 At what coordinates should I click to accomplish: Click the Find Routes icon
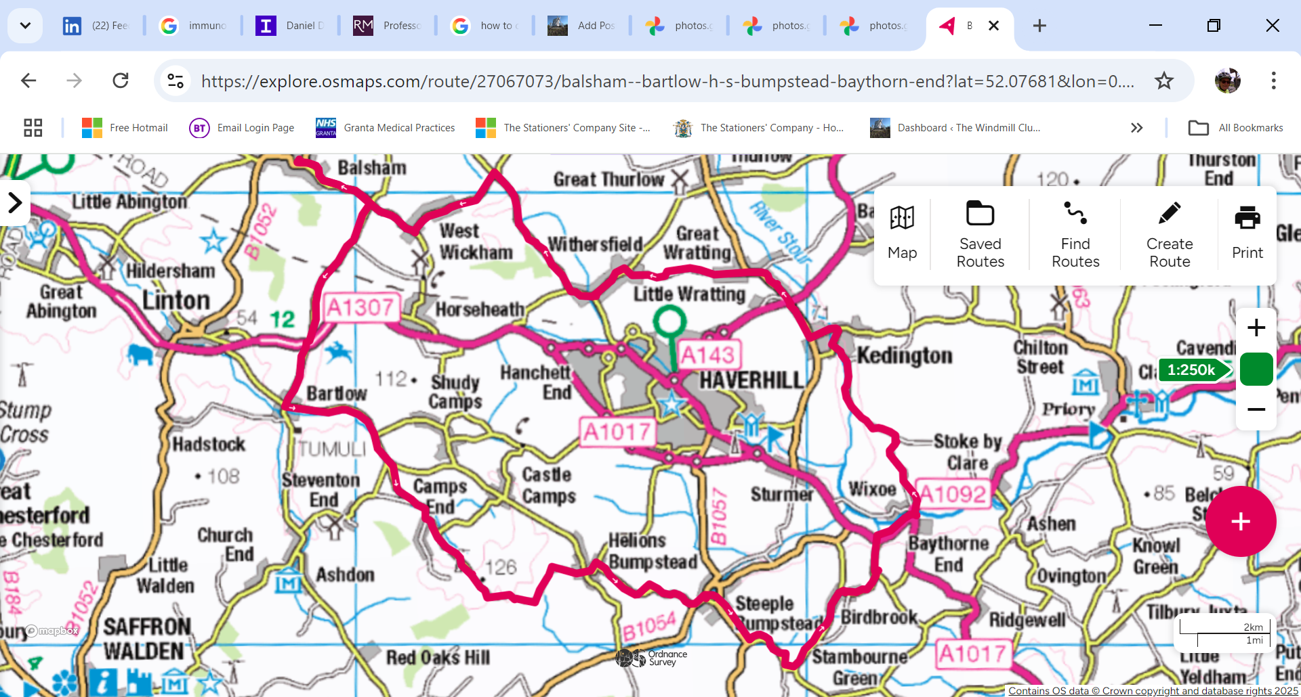tap(1075, 233)
